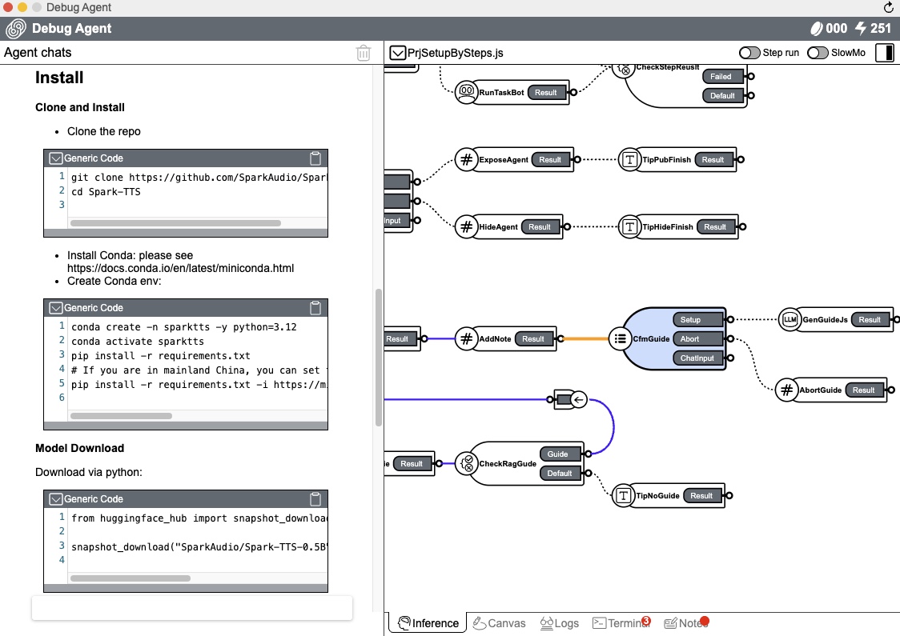
Task: Click the TipPubFinish text node icon
Action: tap(630, 160)
